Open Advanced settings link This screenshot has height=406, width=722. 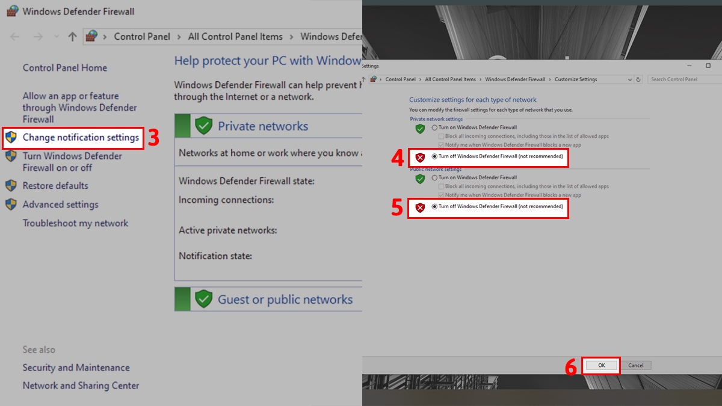[60, 205]
